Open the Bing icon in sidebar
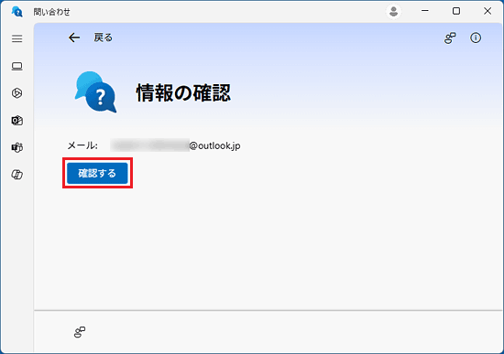Image resolution: width=504 pixels, height=354 pixels. click(17, 93)
